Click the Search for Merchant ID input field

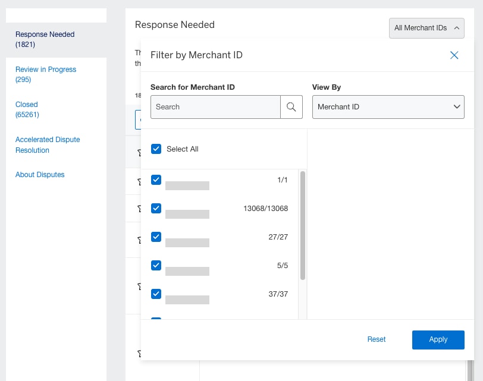pyautogui.click(x=215, y=107)
